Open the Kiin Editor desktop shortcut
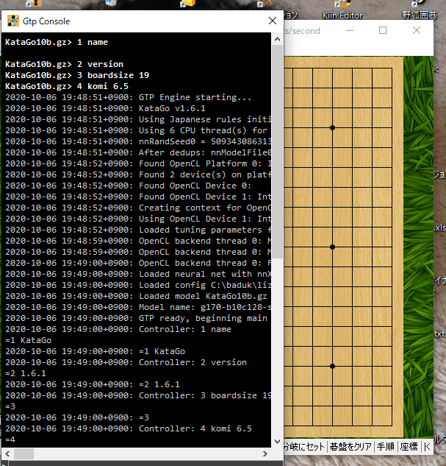This screenshot has height=466, width=446. click(342, 10)
